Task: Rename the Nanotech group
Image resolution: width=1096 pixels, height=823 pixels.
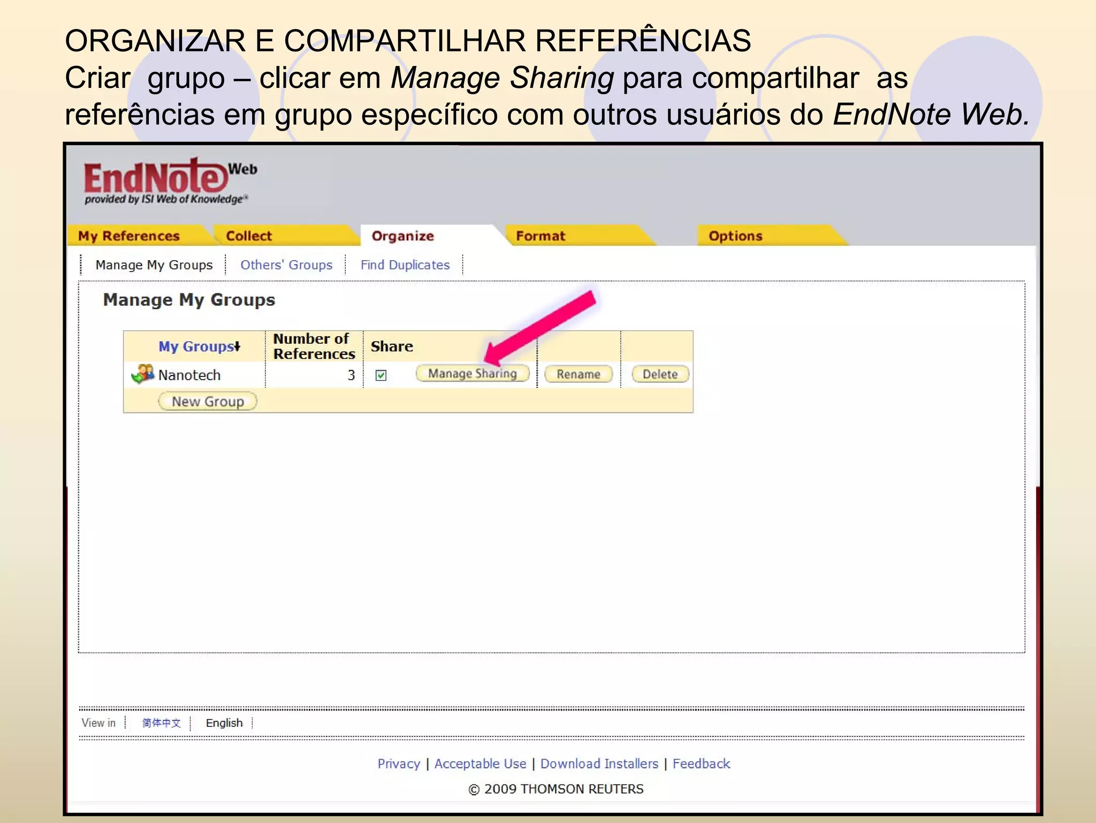Action: point(579,374)
